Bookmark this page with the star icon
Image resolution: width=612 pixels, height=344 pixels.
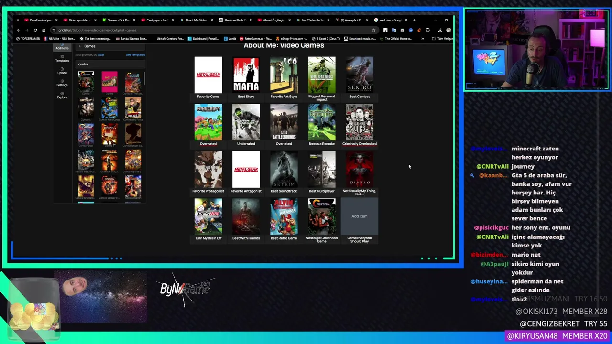pyautogui.click(x=373, y=30)
